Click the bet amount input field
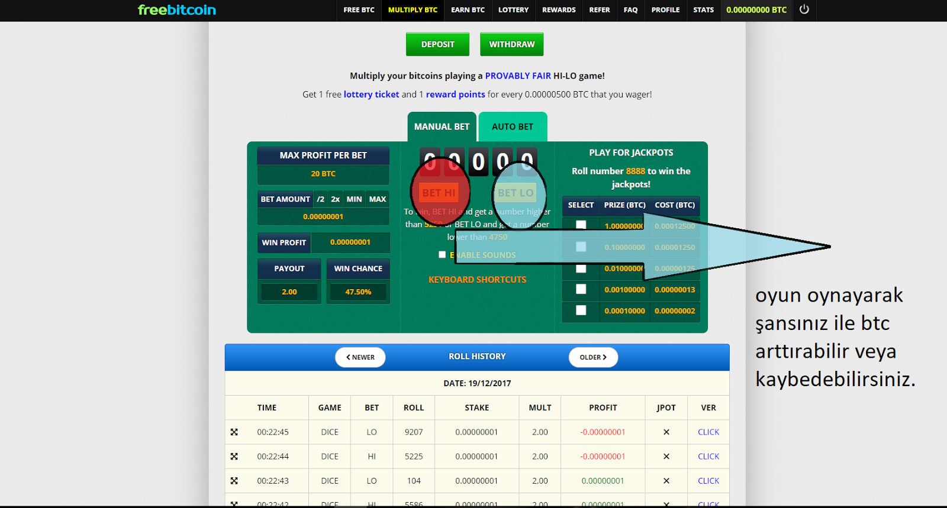 (323, 217)
